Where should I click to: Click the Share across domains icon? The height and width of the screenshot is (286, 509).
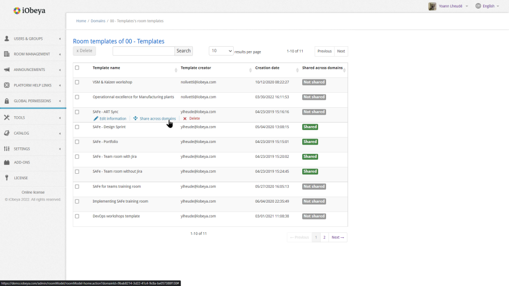pos(135,118)
